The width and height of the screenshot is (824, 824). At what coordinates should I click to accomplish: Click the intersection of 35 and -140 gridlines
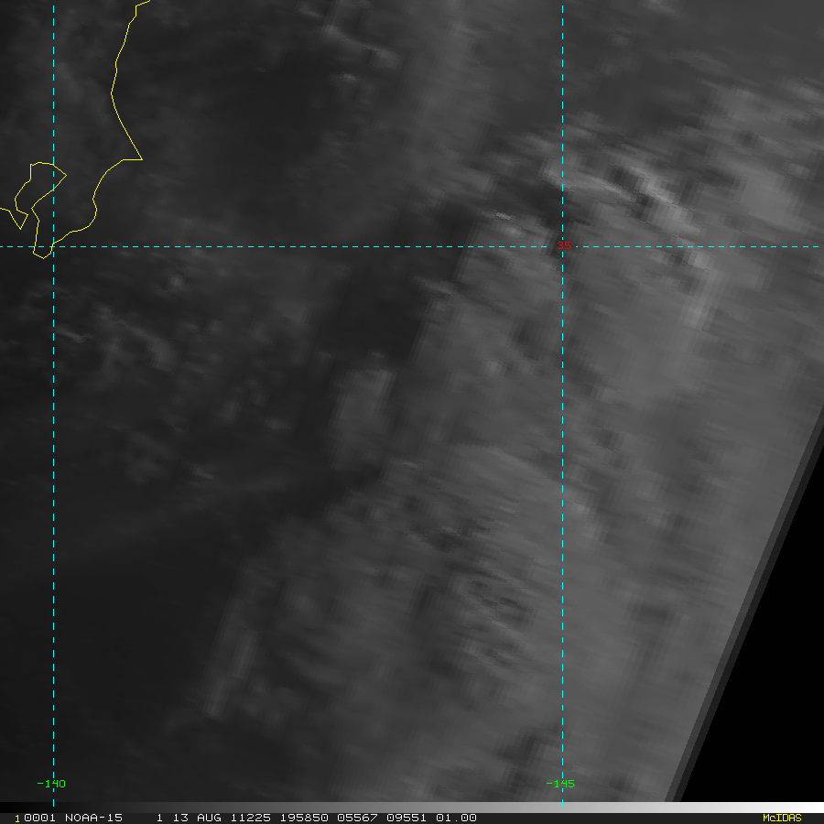54,246
